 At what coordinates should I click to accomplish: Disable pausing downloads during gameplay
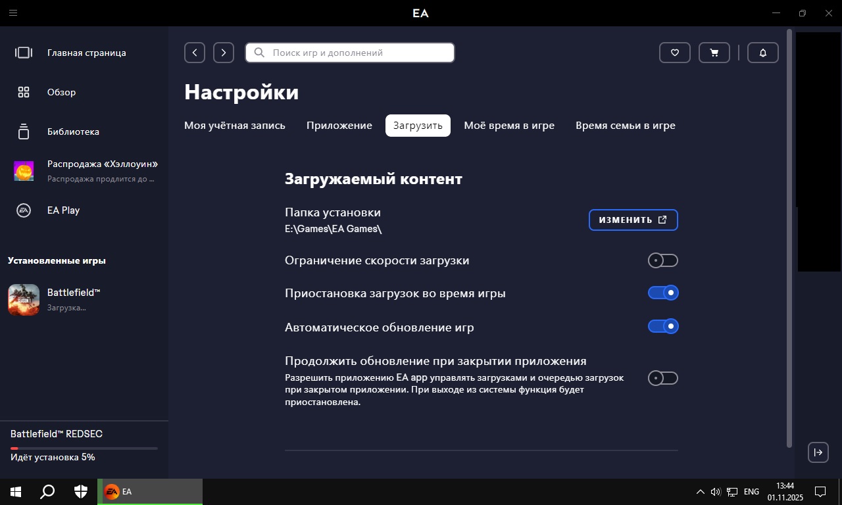coord(663,293)
